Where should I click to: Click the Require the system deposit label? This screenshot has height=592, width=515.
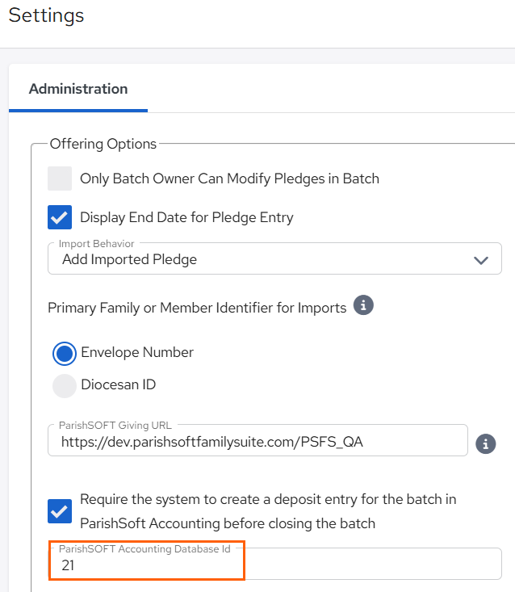click(x=268, y=511)
